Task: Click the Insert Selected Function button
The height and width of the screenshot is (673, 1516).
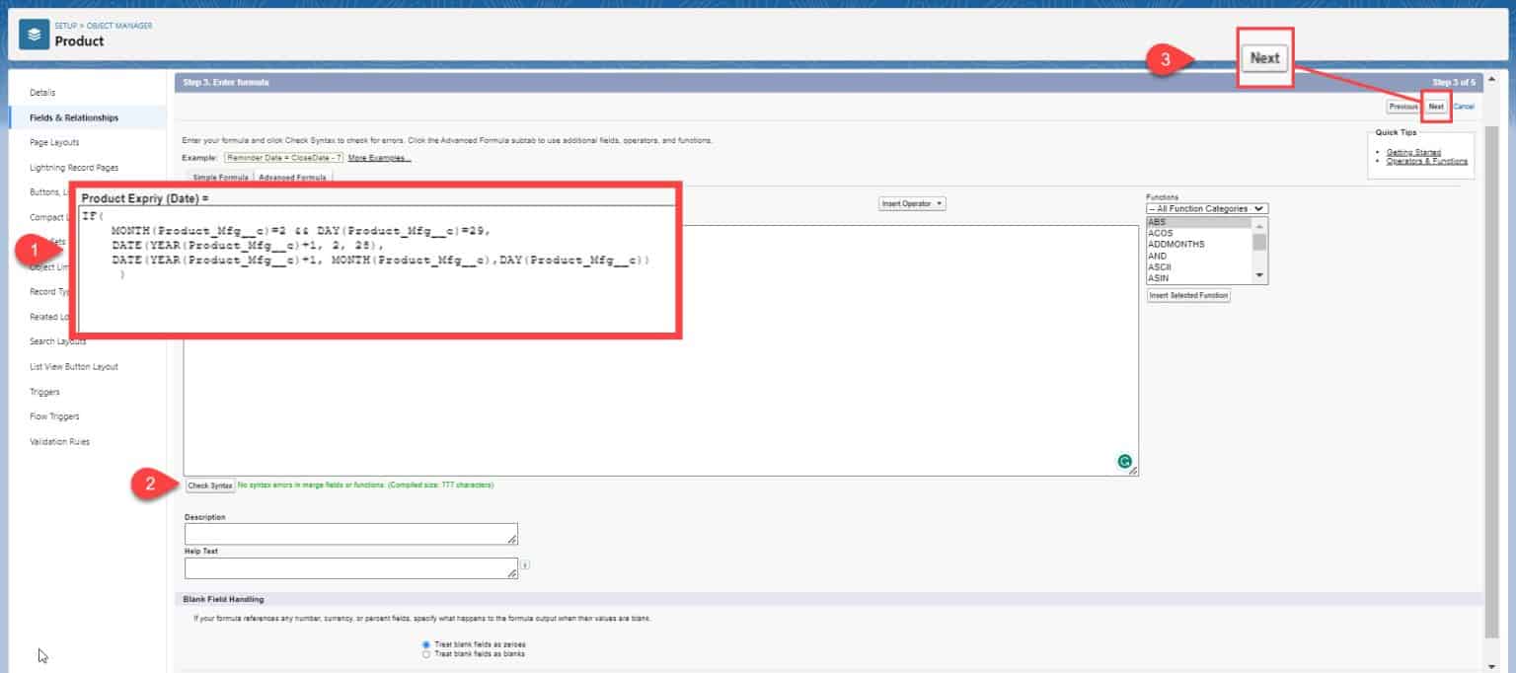Action: coord(1187,295)
